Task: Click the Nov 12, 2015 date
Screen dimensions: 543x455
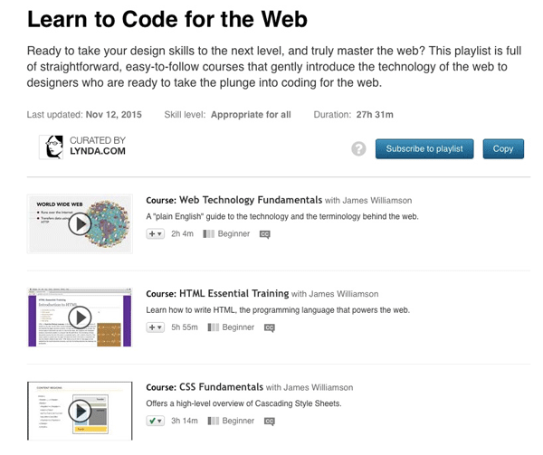Action: click(x=114, y=115)
